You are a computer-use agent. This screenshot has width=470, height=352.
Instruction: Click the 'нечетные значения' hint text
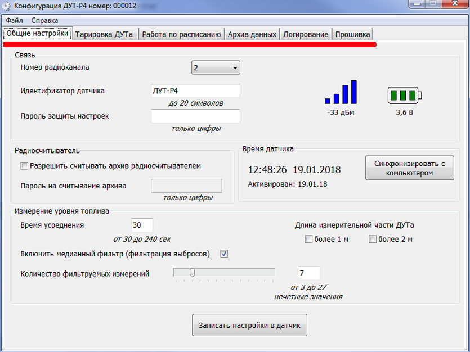(x=308, y=297)
